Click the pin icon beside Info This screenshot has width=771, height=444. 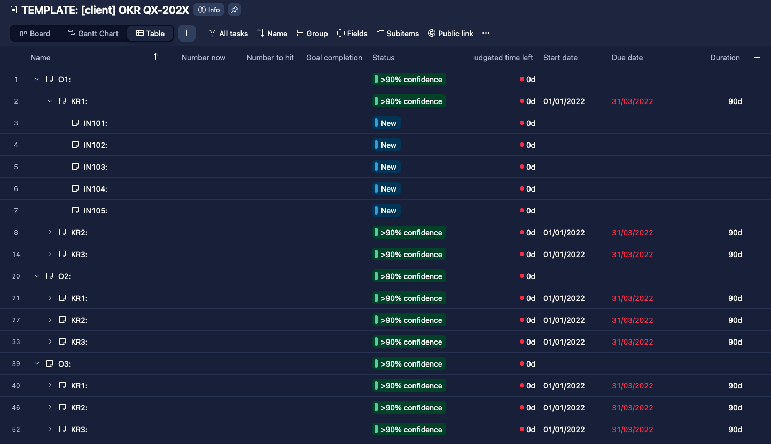click(234, 10)
